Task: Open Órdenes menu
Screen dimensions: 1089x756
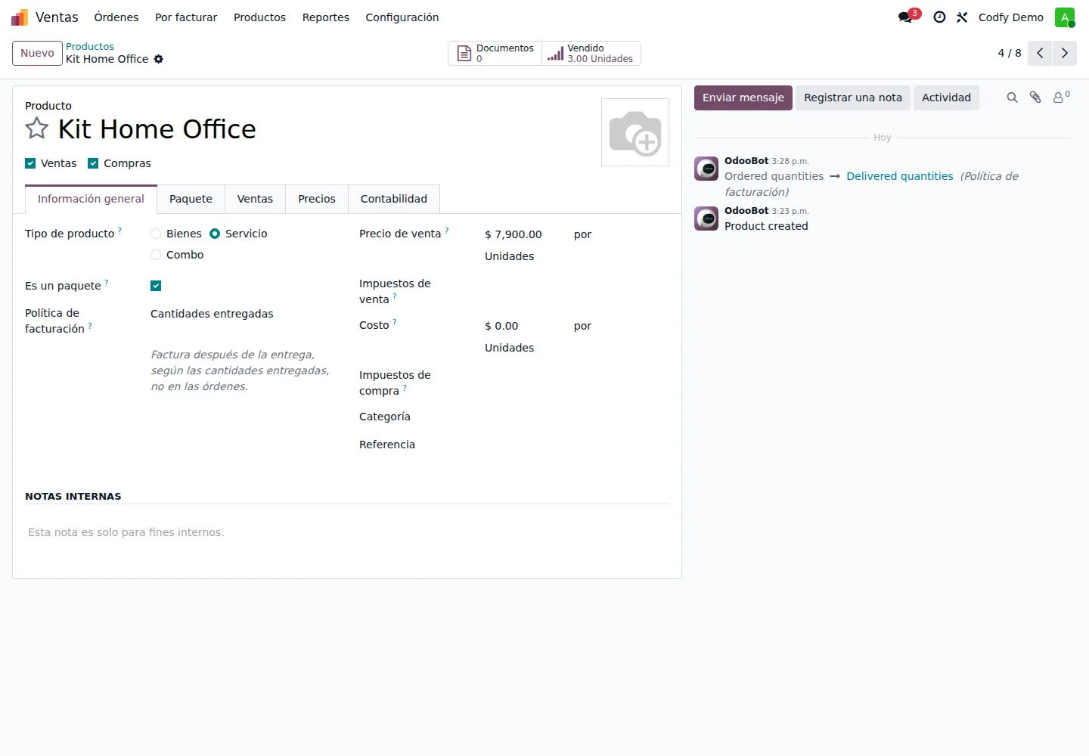Action: pyautogui.click(x=116, y=17)
